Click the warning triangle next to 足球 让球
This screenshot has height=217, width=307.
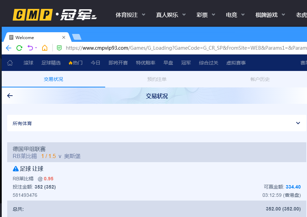coord(15,169)
